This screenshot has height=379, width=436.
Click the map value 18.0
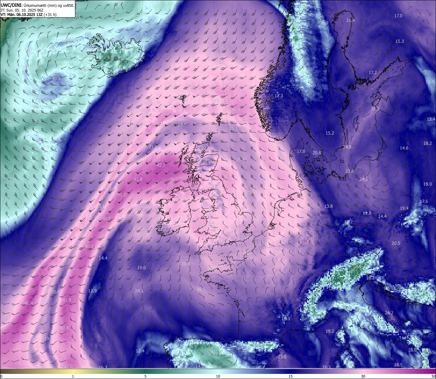click(x=412, y=350)
